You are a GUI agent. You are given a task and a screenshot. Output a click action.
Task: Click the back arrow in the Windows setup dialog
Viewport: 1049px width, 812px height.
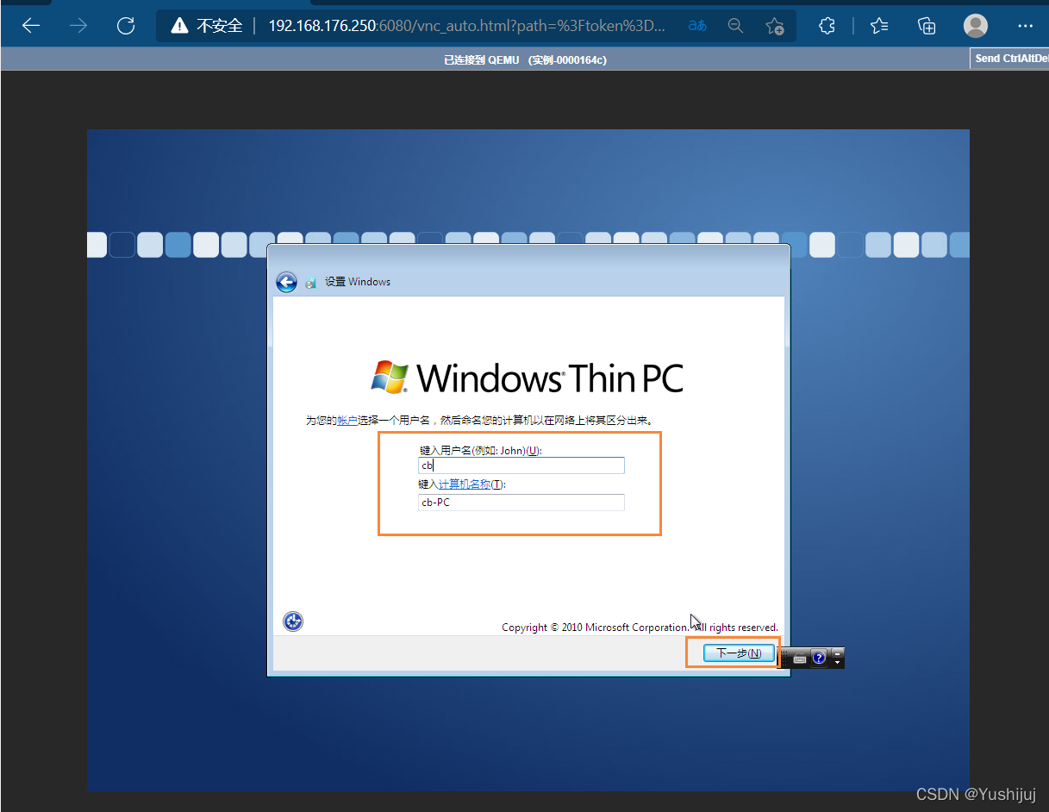tap(286, 282)
